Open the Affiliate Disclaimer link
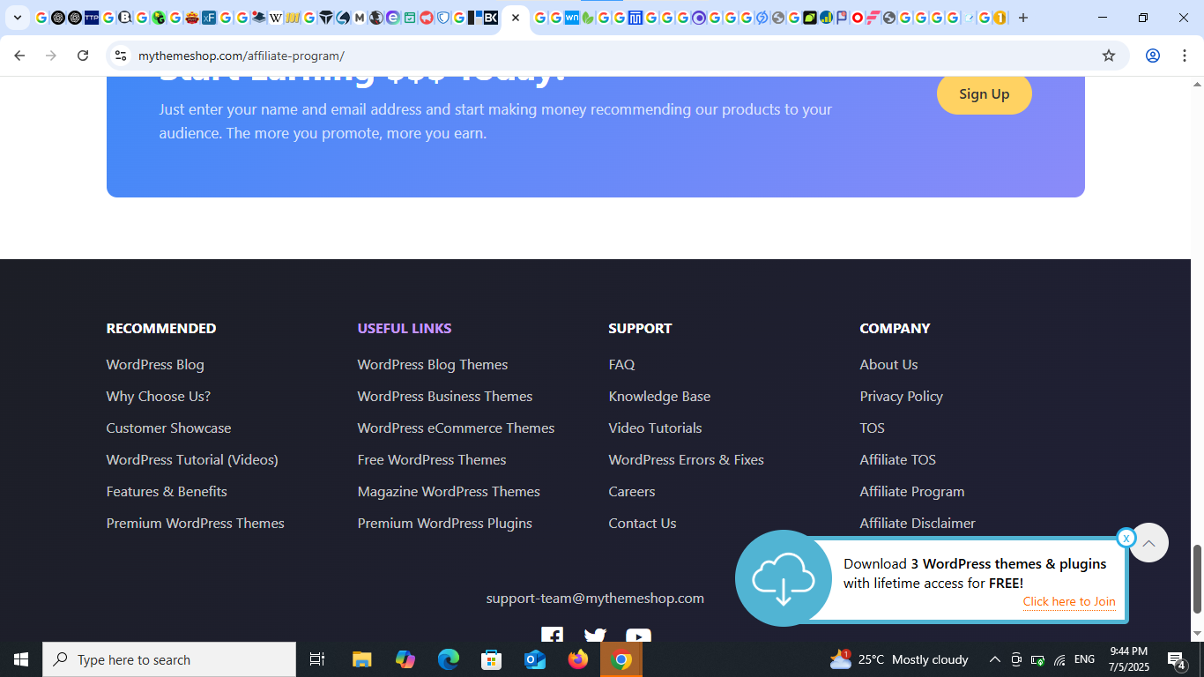Viewport: 1204px width, 677px height. pyautogui.click(x=918, y=523)
